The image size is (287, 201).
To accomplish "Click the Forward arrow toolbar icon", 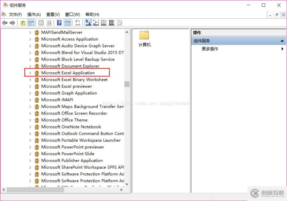I will 12,23.
